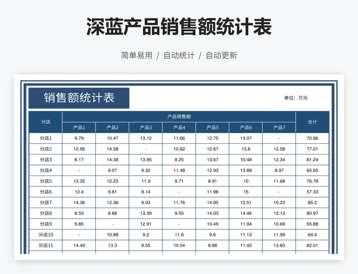Click the 80.97 total for 分店8
The width and height of the screenshot is (358, 274).
point(312,213)
